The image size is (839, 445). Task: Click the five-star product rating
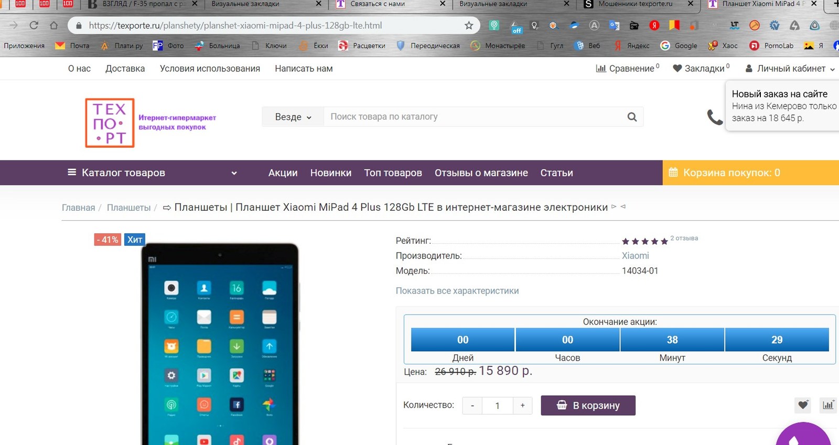[x=645, y=241]
